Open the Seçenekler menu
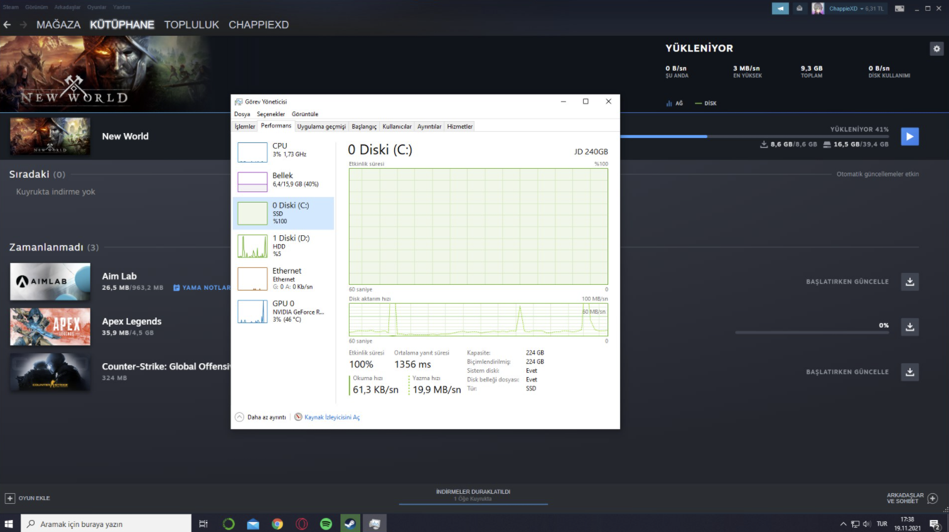The width and height of the screenshot is (949, 532). tap(271, 114)
